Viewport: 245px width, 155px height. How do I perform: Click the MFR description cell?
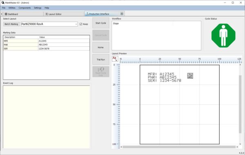point(21,41)
